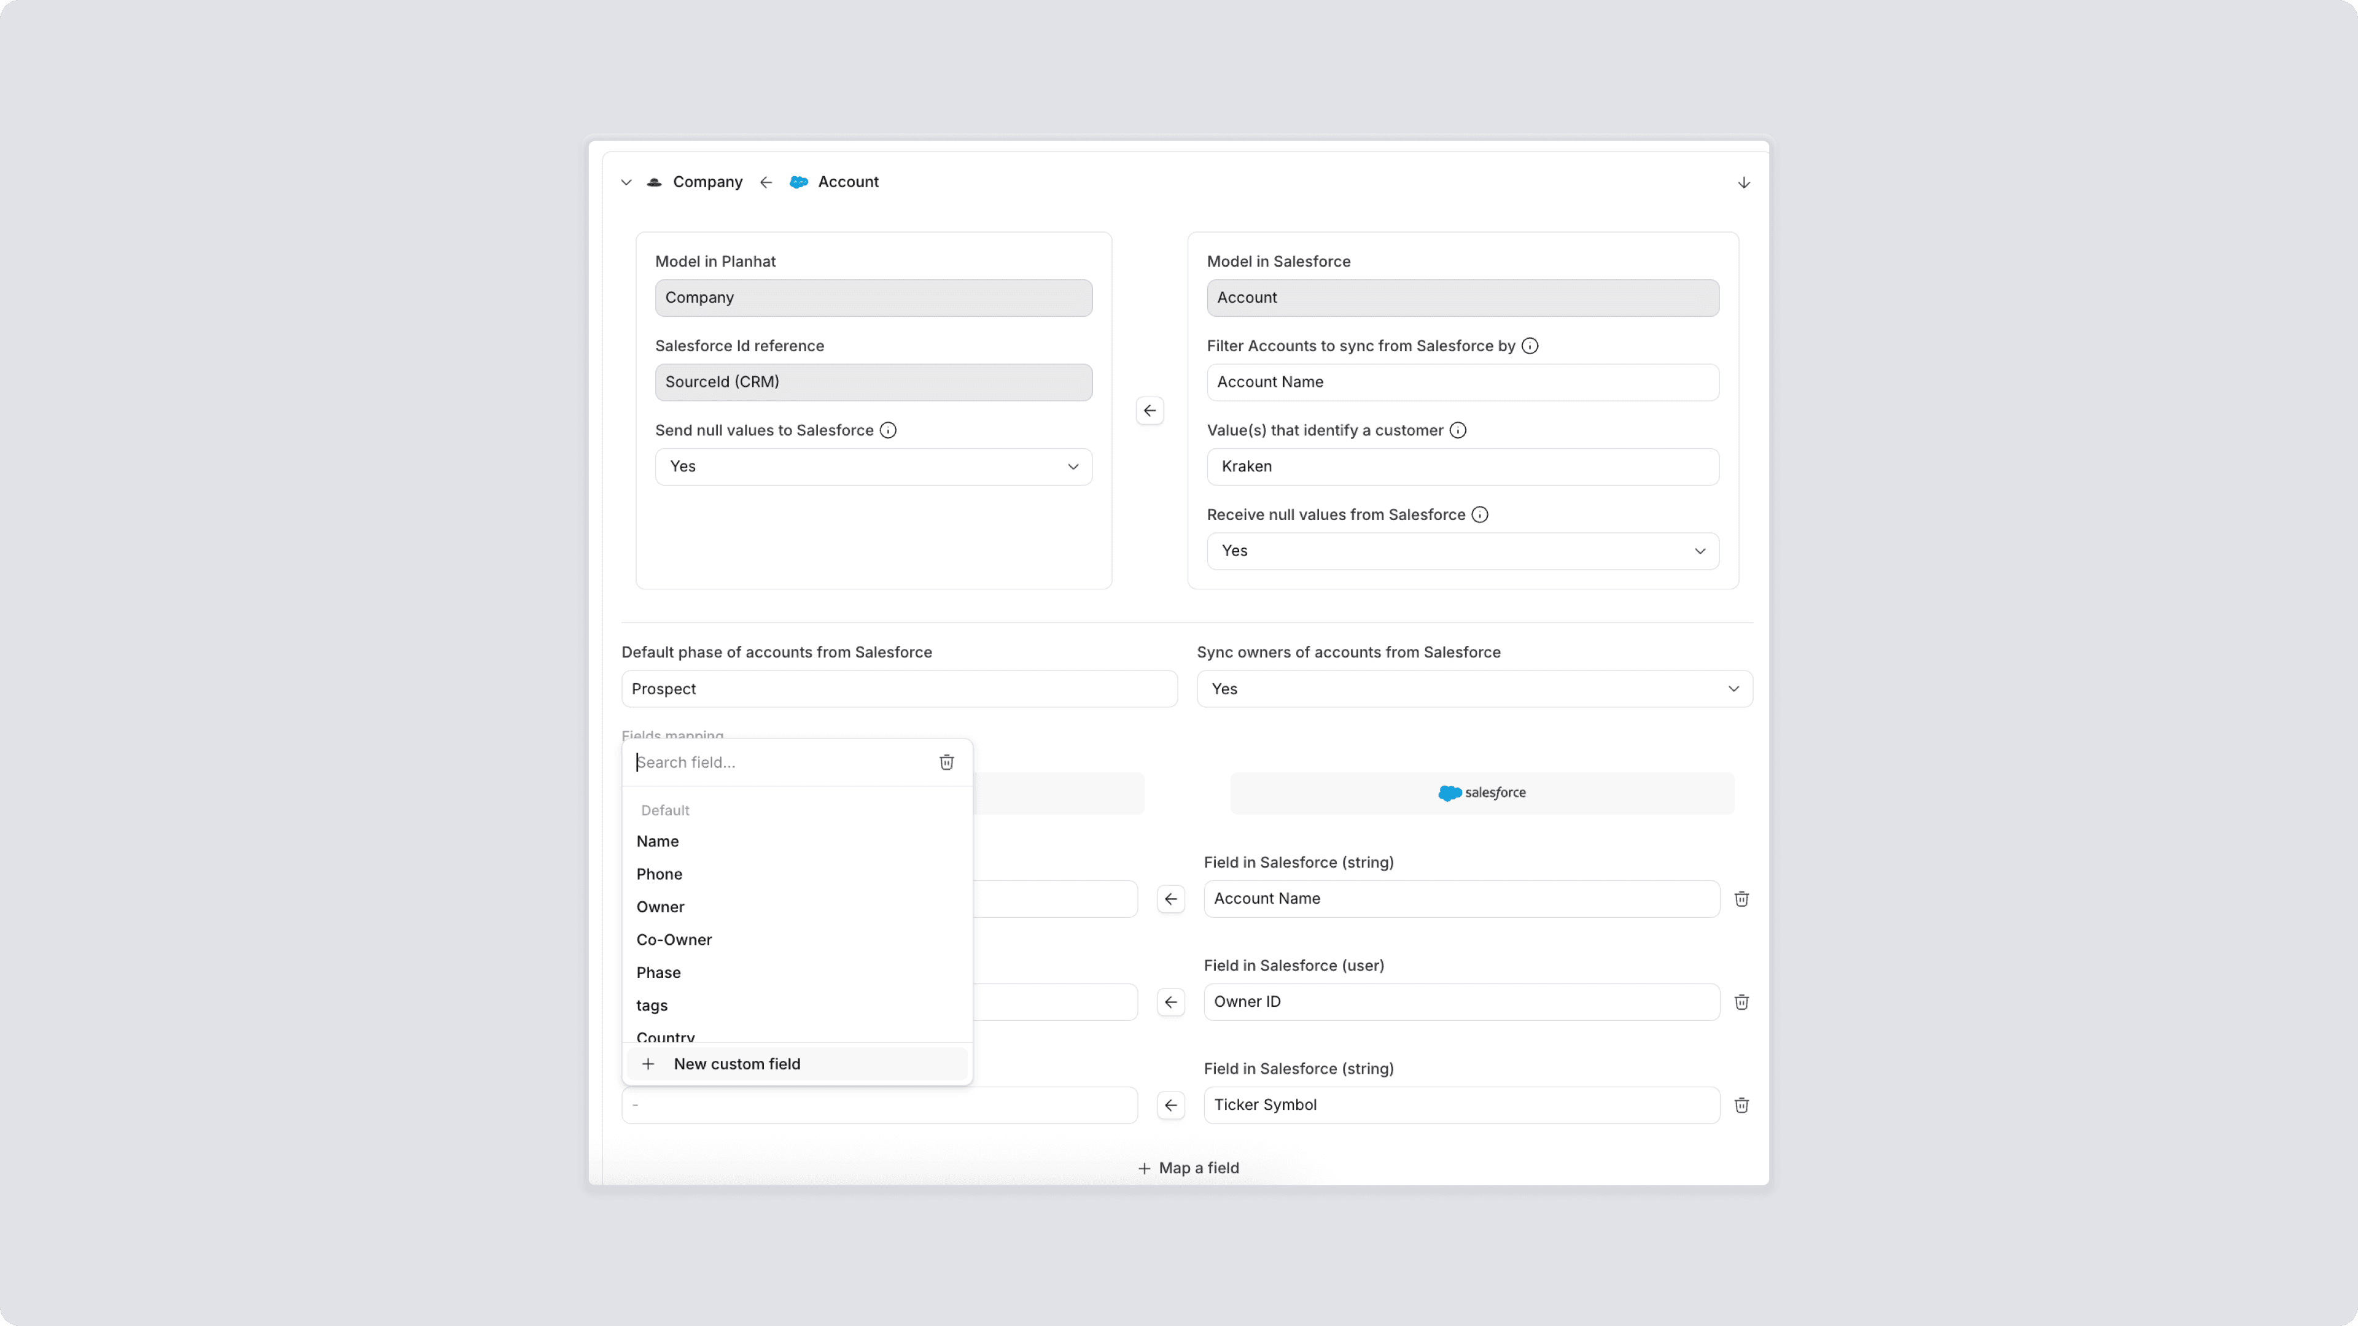This screenshot has width=2358, height=1326.
Task: Click info icon beside Send null values
Action: click(888, 430)
